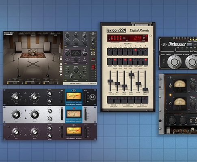Click the Distressor ratio selector button
The image size is (197, 162).
coord(190,45)
